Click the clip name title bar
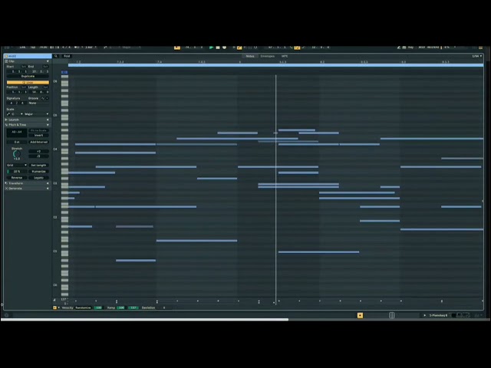 tap(28, 56)
